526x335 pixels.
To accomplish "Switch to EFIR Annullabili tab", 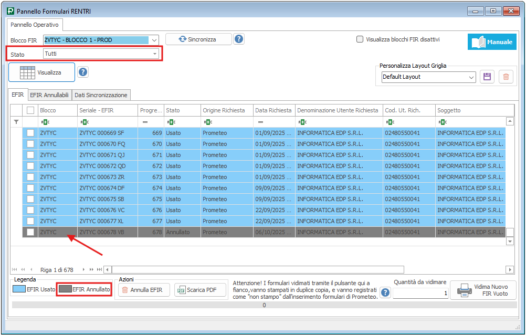I will point(49,95).
